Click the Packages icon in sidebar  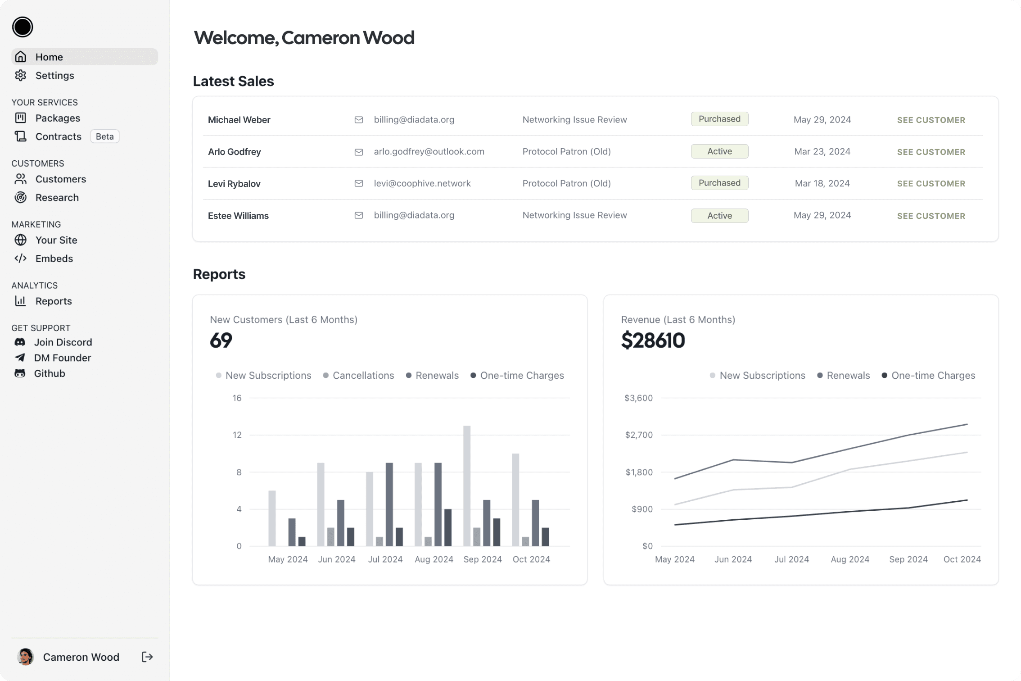pyautogui.click(x=21, y=118)
